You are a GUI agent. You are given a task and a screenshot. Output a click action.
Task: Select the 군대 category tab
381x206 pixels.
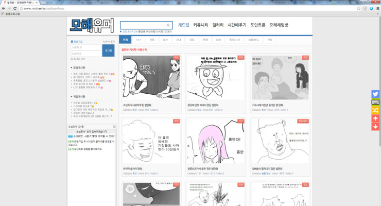coord(179,40)
